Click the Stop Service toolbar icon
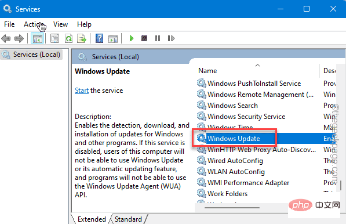This screenshot has width=346, height=224. pyautogui.click(x=144, y=38)
